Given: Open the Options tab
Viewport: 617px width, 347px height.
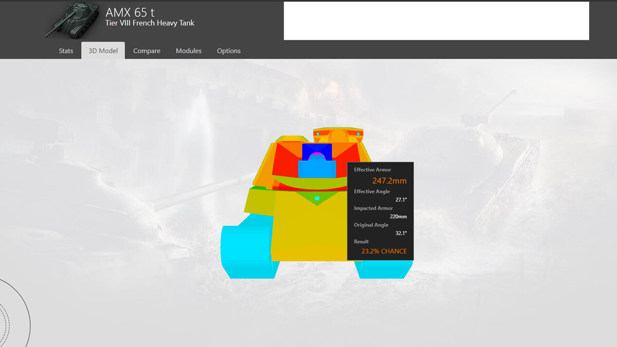Looking at the screenshot, I should 229,51.
